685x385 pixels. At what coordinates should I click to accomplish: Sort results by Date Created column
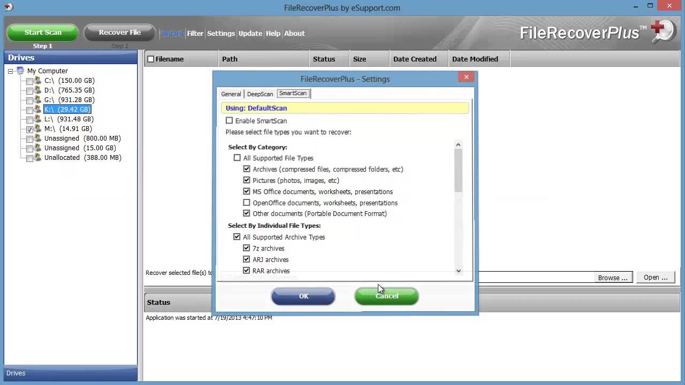[419, 59]
